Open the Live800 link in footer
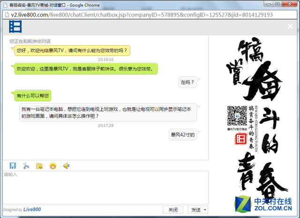The height and width of the screenshot is (218, 300). [x=32, y=210]
